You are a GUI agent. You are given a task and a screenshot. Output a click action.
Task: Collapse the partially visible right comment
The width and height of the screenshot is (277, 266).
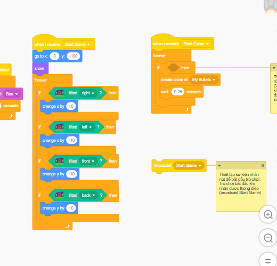[274, 68]
